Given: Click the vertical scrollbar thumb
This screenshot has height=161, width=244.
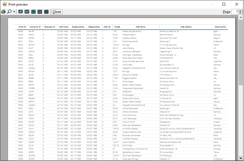Looking at the screenshot, I should [241, 52].
